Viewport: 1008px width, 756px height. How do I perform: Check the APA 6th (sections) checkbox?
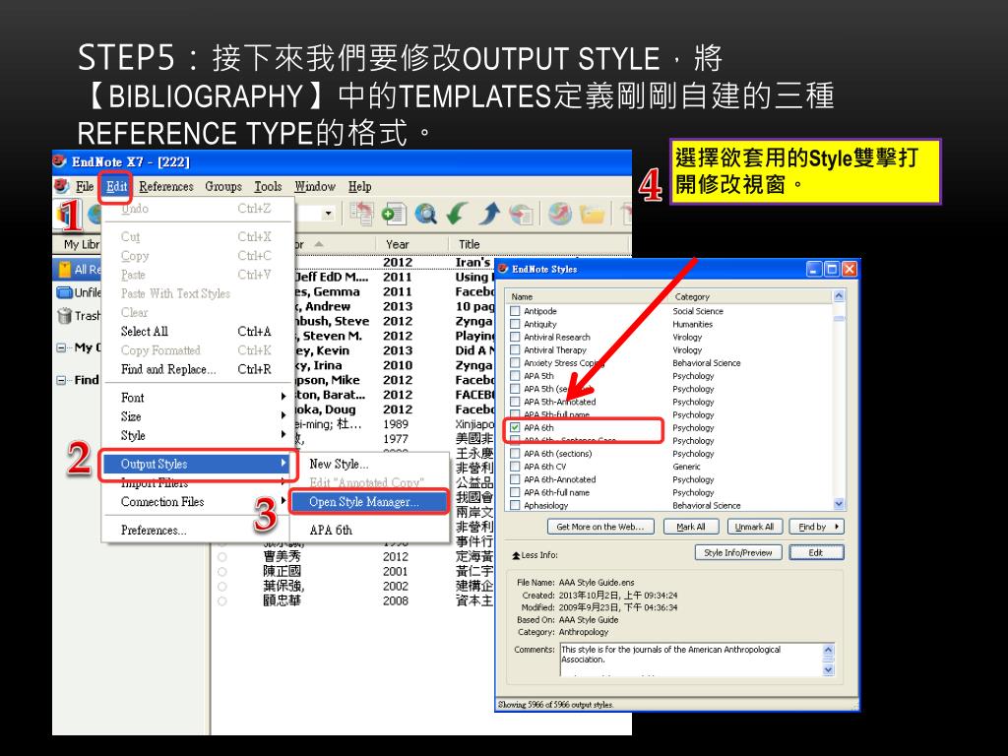515,453
